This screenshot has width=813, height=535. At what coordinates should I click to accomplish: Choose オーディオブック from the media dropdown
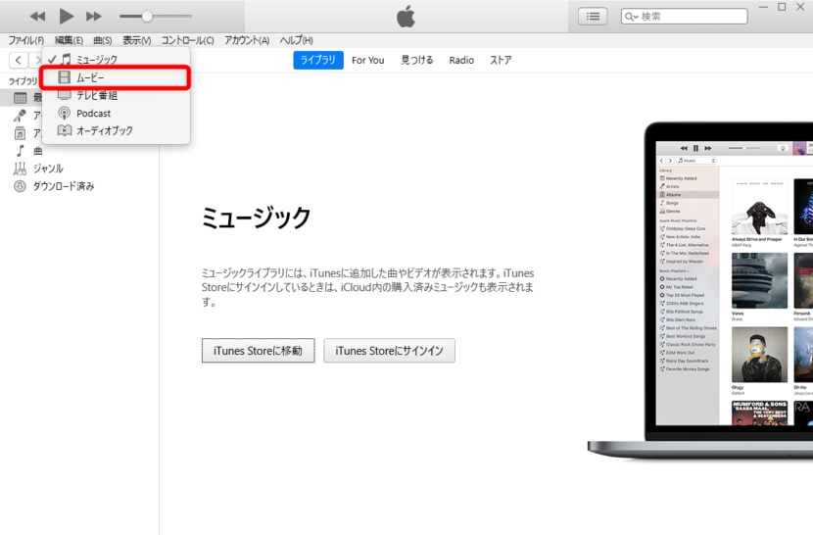tap(116, 130)
